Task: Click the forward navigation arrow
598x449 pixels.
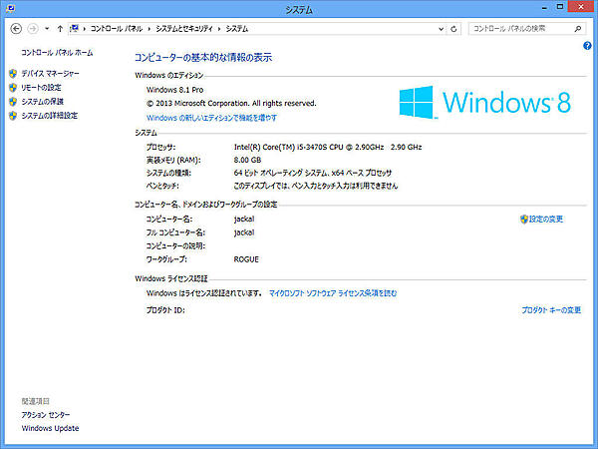Action: pos(32,29)
